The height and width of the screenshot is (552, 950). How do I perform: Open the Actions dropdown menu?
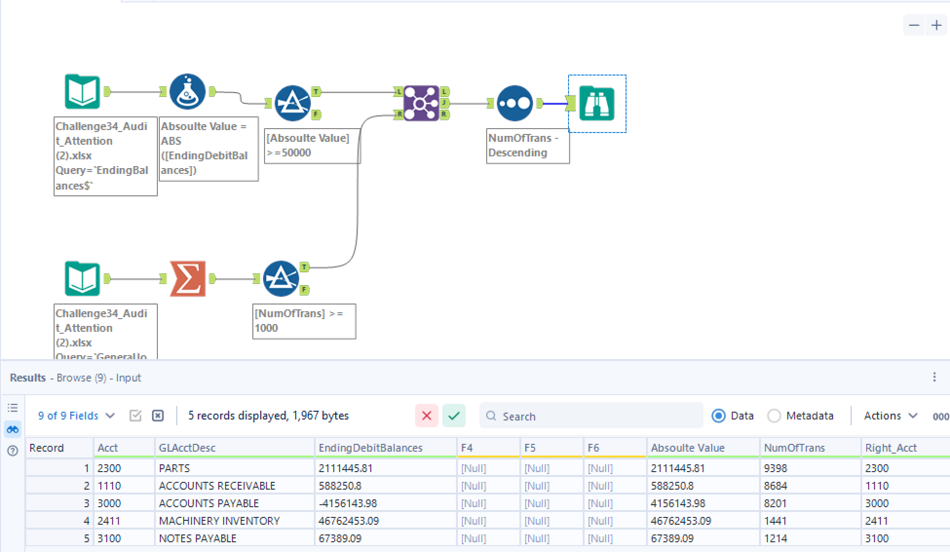coord(891,416)
